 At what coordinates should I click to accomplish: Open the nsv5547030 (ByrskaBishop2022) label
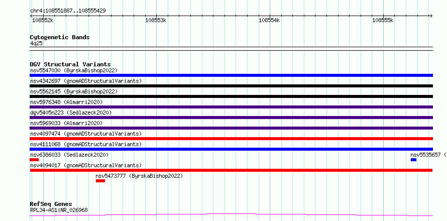tap(74, 70)
